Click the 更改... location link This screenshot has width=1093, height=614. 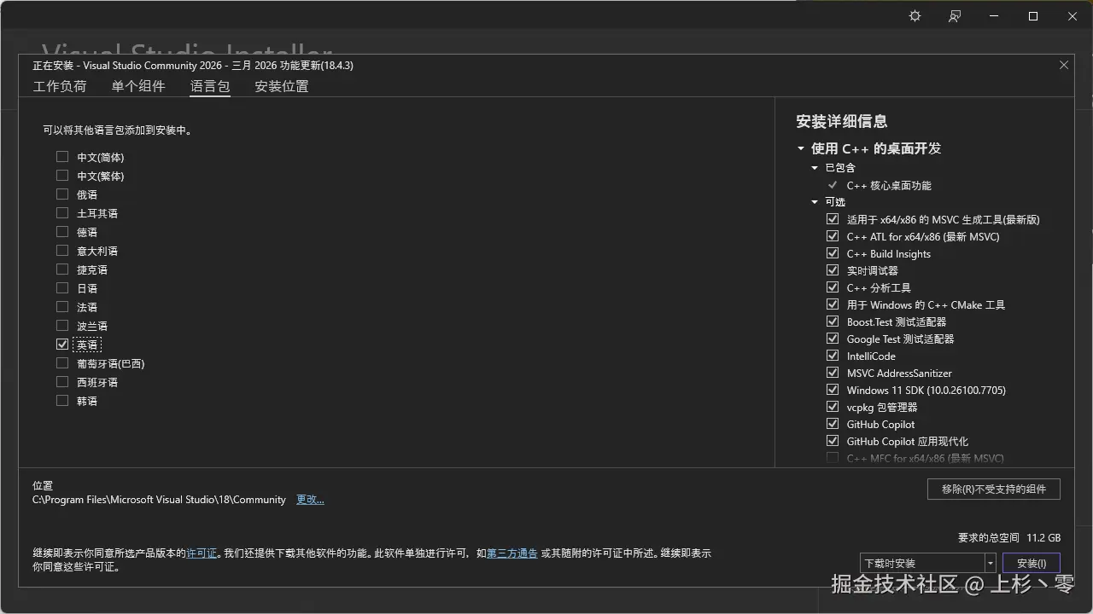[x=310, y=500]
